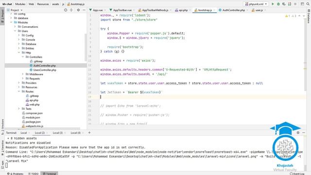
Task: Open UsersController.php in project tree
Action: (x=45, y=70)
